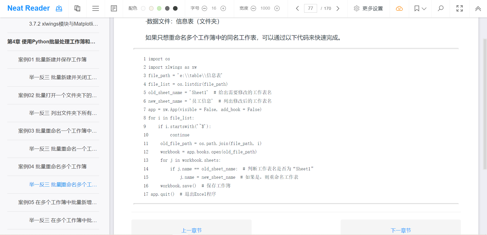Open 举一反三 在多个工作簿中批... entry
487x235 pixels.
click(x=63, y=220)
